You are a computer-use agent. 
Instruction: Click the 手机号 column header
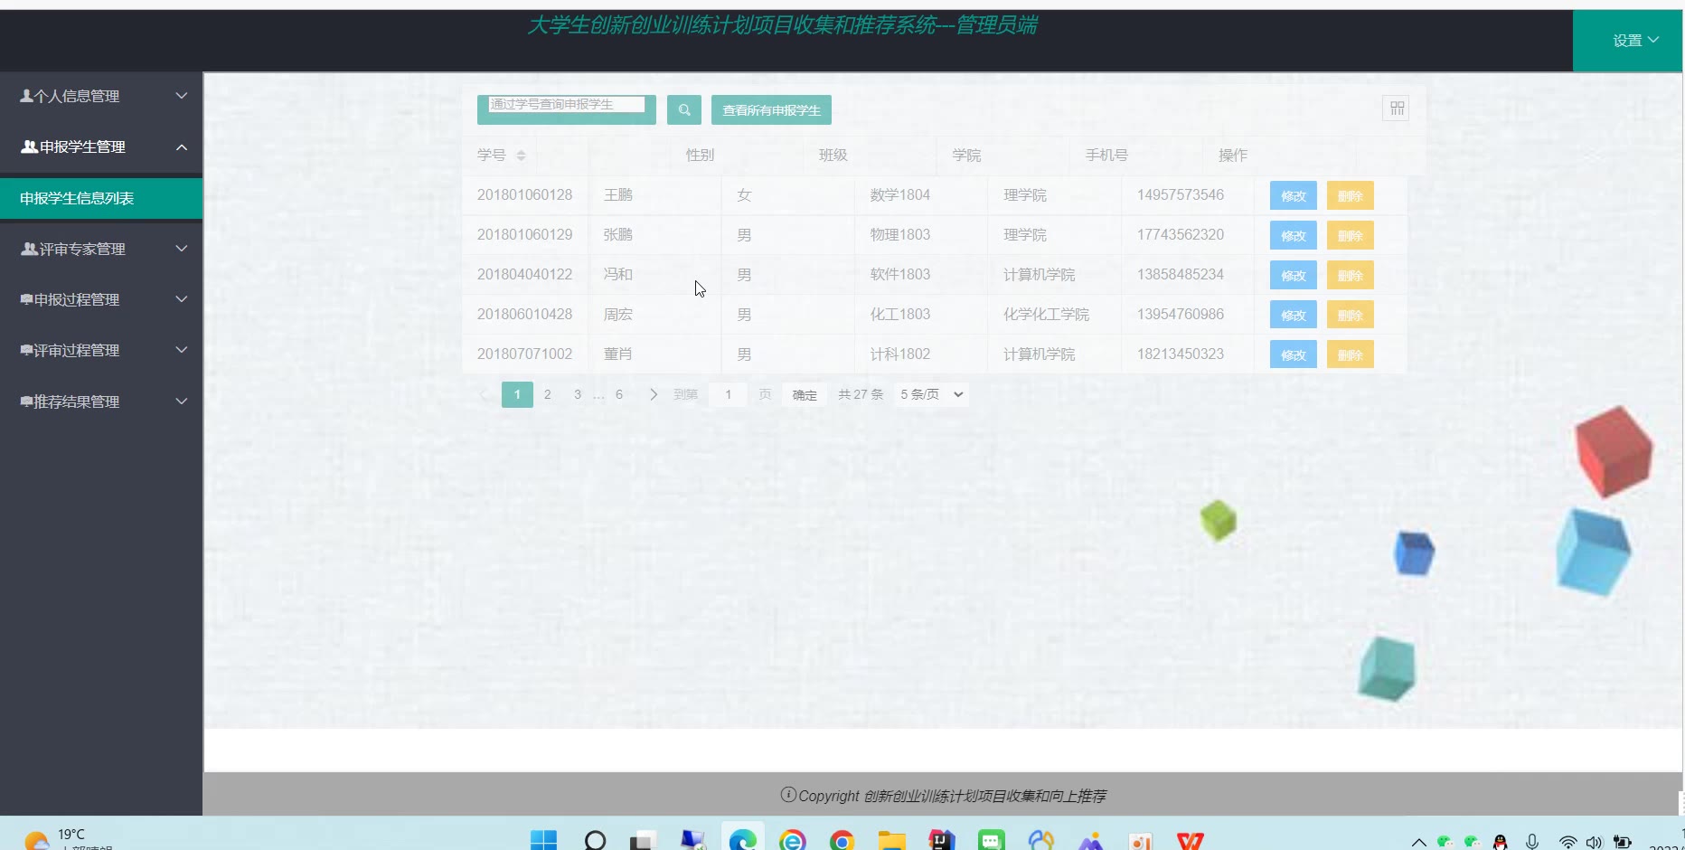pyautogui.click(x=1106, y=156)
